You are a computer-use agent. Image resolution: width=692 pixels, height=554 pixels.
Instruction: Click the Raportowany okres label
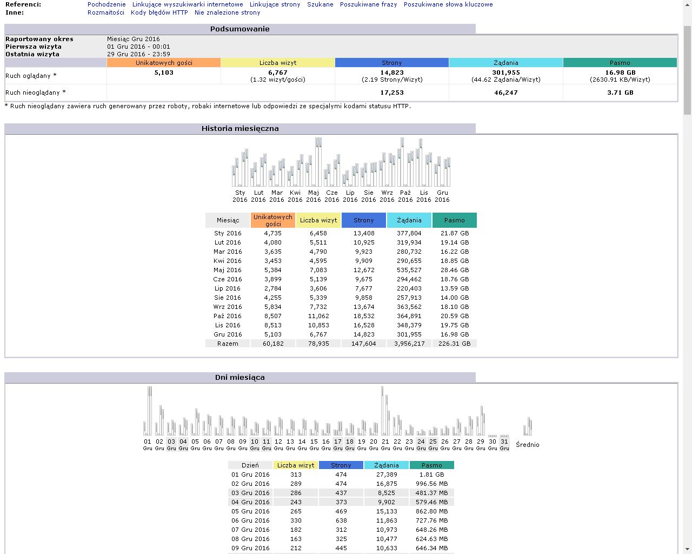coord(39,39)
